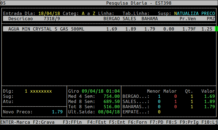Click the PMZ column header
The width and height of the screenshot is (218, 130).
(211, 19)
